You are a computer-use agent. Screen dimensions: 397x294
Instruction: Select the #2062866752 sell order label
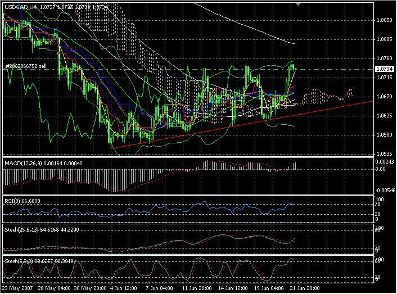coord(26,66)
